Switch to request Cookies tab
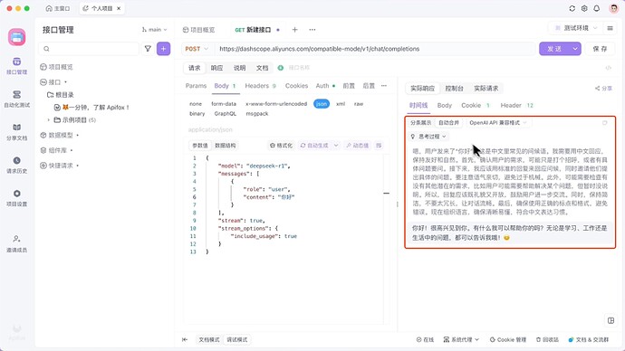The image size is (625, 351). (296, 86)
